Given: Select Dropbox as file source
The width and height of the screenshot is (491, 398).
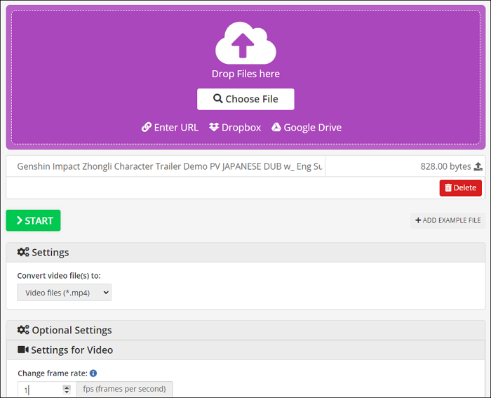Looking at the screenshot, I should 235,127.
